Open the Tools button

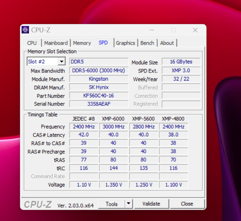(112, 204)
